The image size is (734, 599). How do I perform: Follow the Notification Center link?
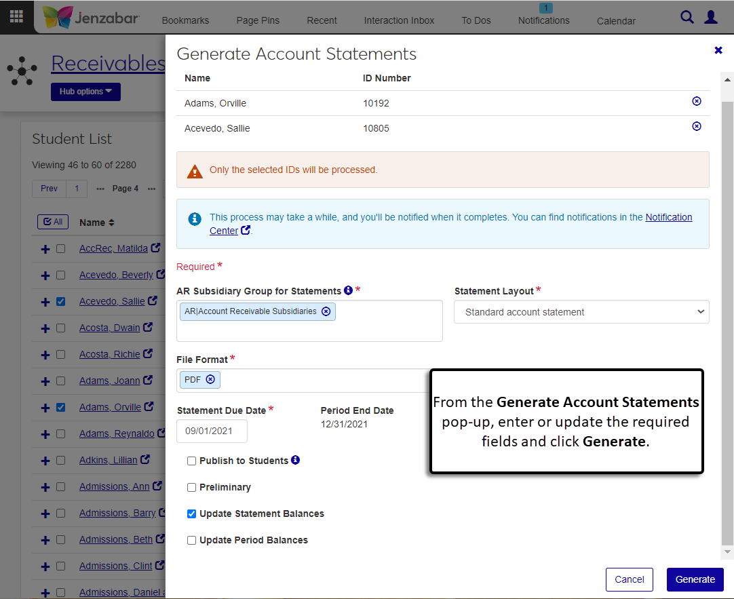668,218
